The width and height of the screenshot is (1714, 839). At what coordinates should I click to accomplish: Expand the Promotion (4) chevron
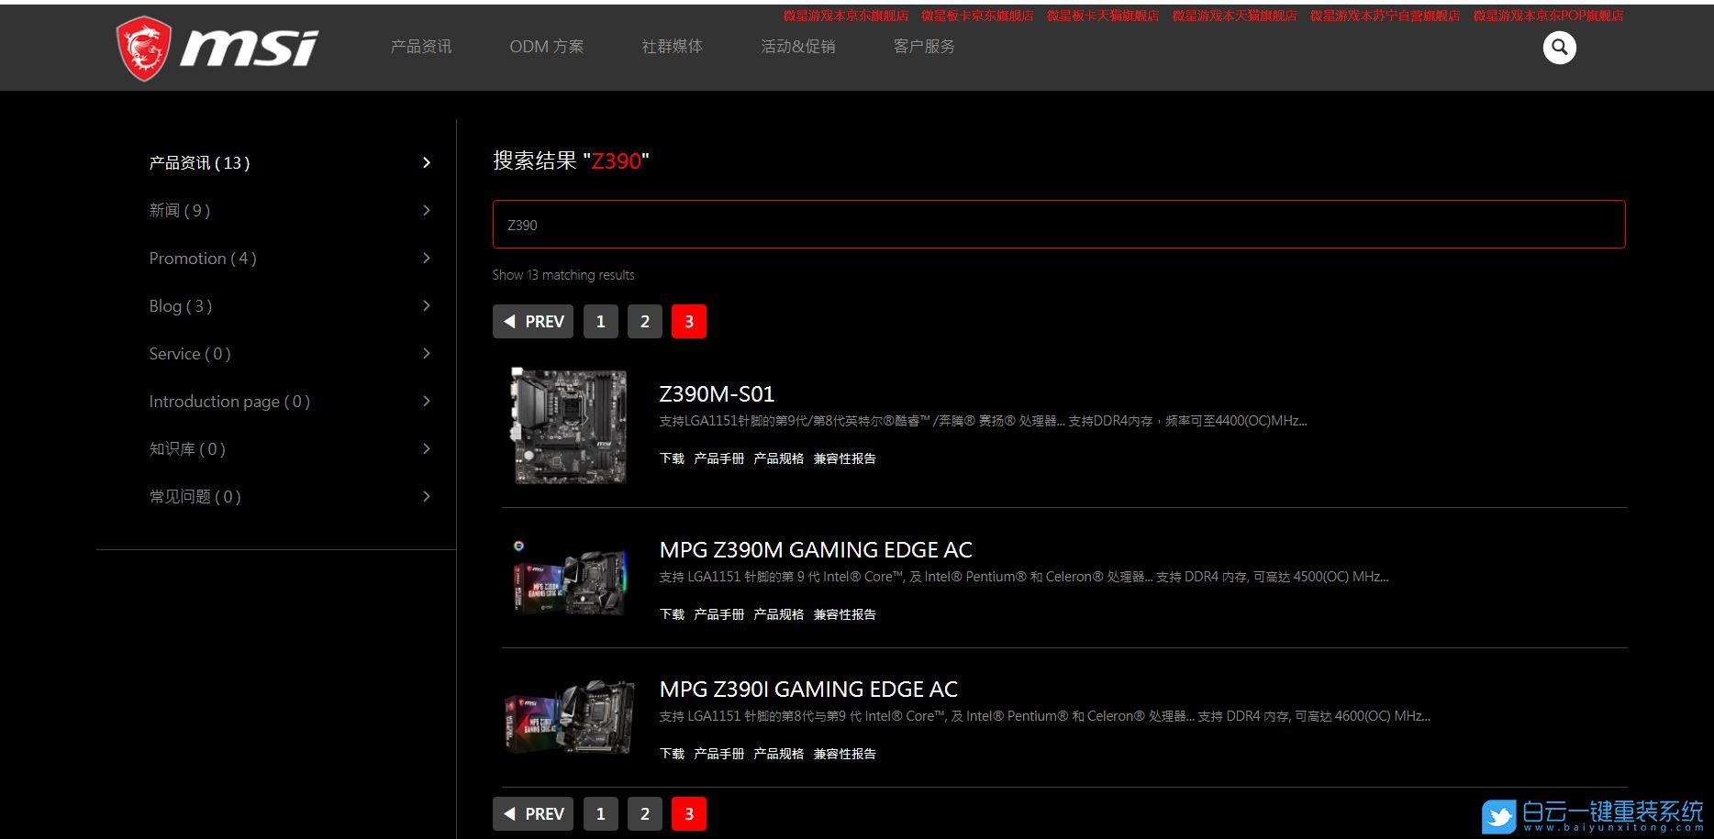426,259
